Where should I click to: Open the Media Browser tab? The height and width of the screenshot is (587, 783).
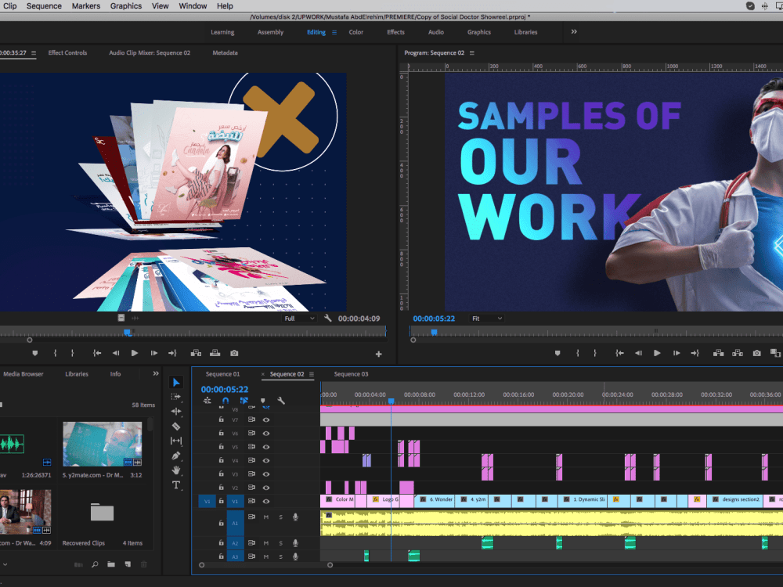(23, 374)
